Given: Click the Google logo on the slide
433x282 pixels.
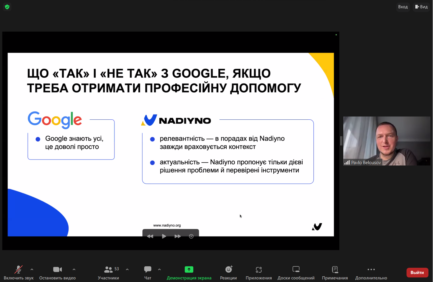Looking at the screenshot, I should 55,120.
